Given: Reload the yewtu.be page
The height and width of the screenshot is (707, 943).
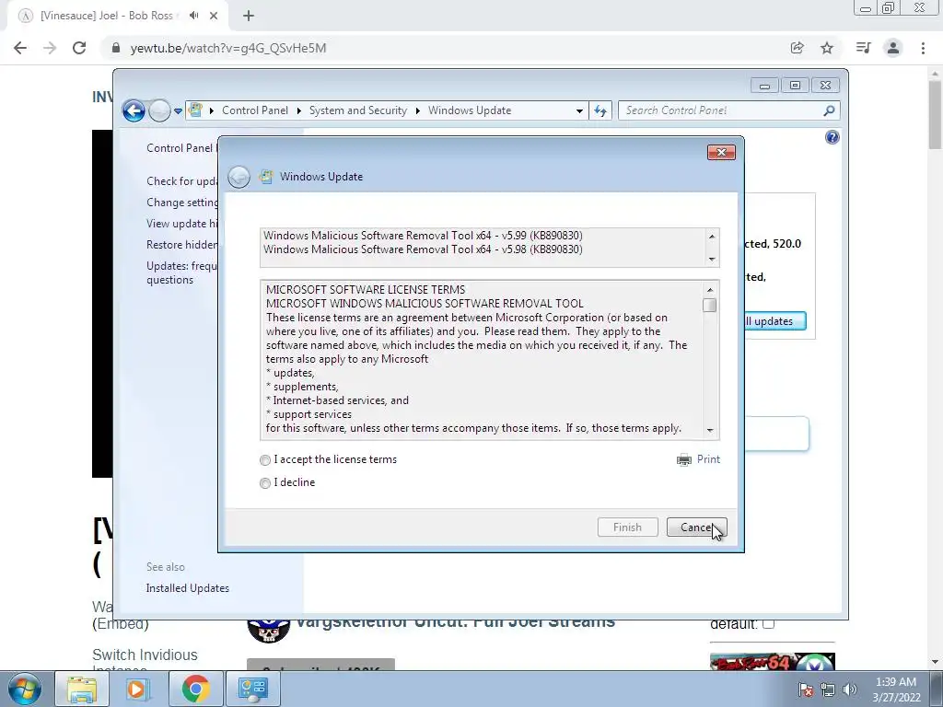Looking at the screenshot, I should pos(79,48).
